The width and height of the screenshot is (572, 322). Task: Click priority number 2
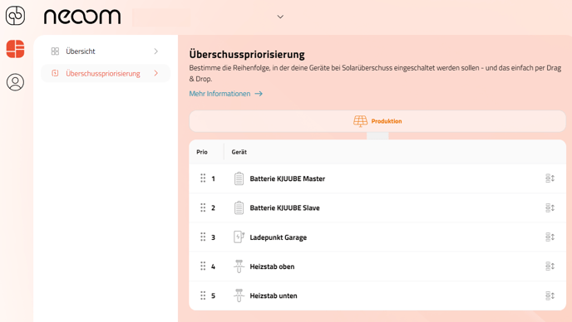pyautogui.click(x=214, y=208)
